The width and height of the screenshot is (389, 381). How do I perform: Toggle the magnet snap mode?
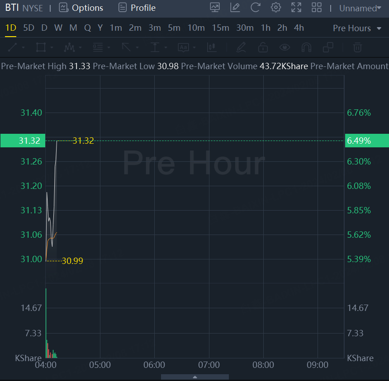tap(306, 47)
